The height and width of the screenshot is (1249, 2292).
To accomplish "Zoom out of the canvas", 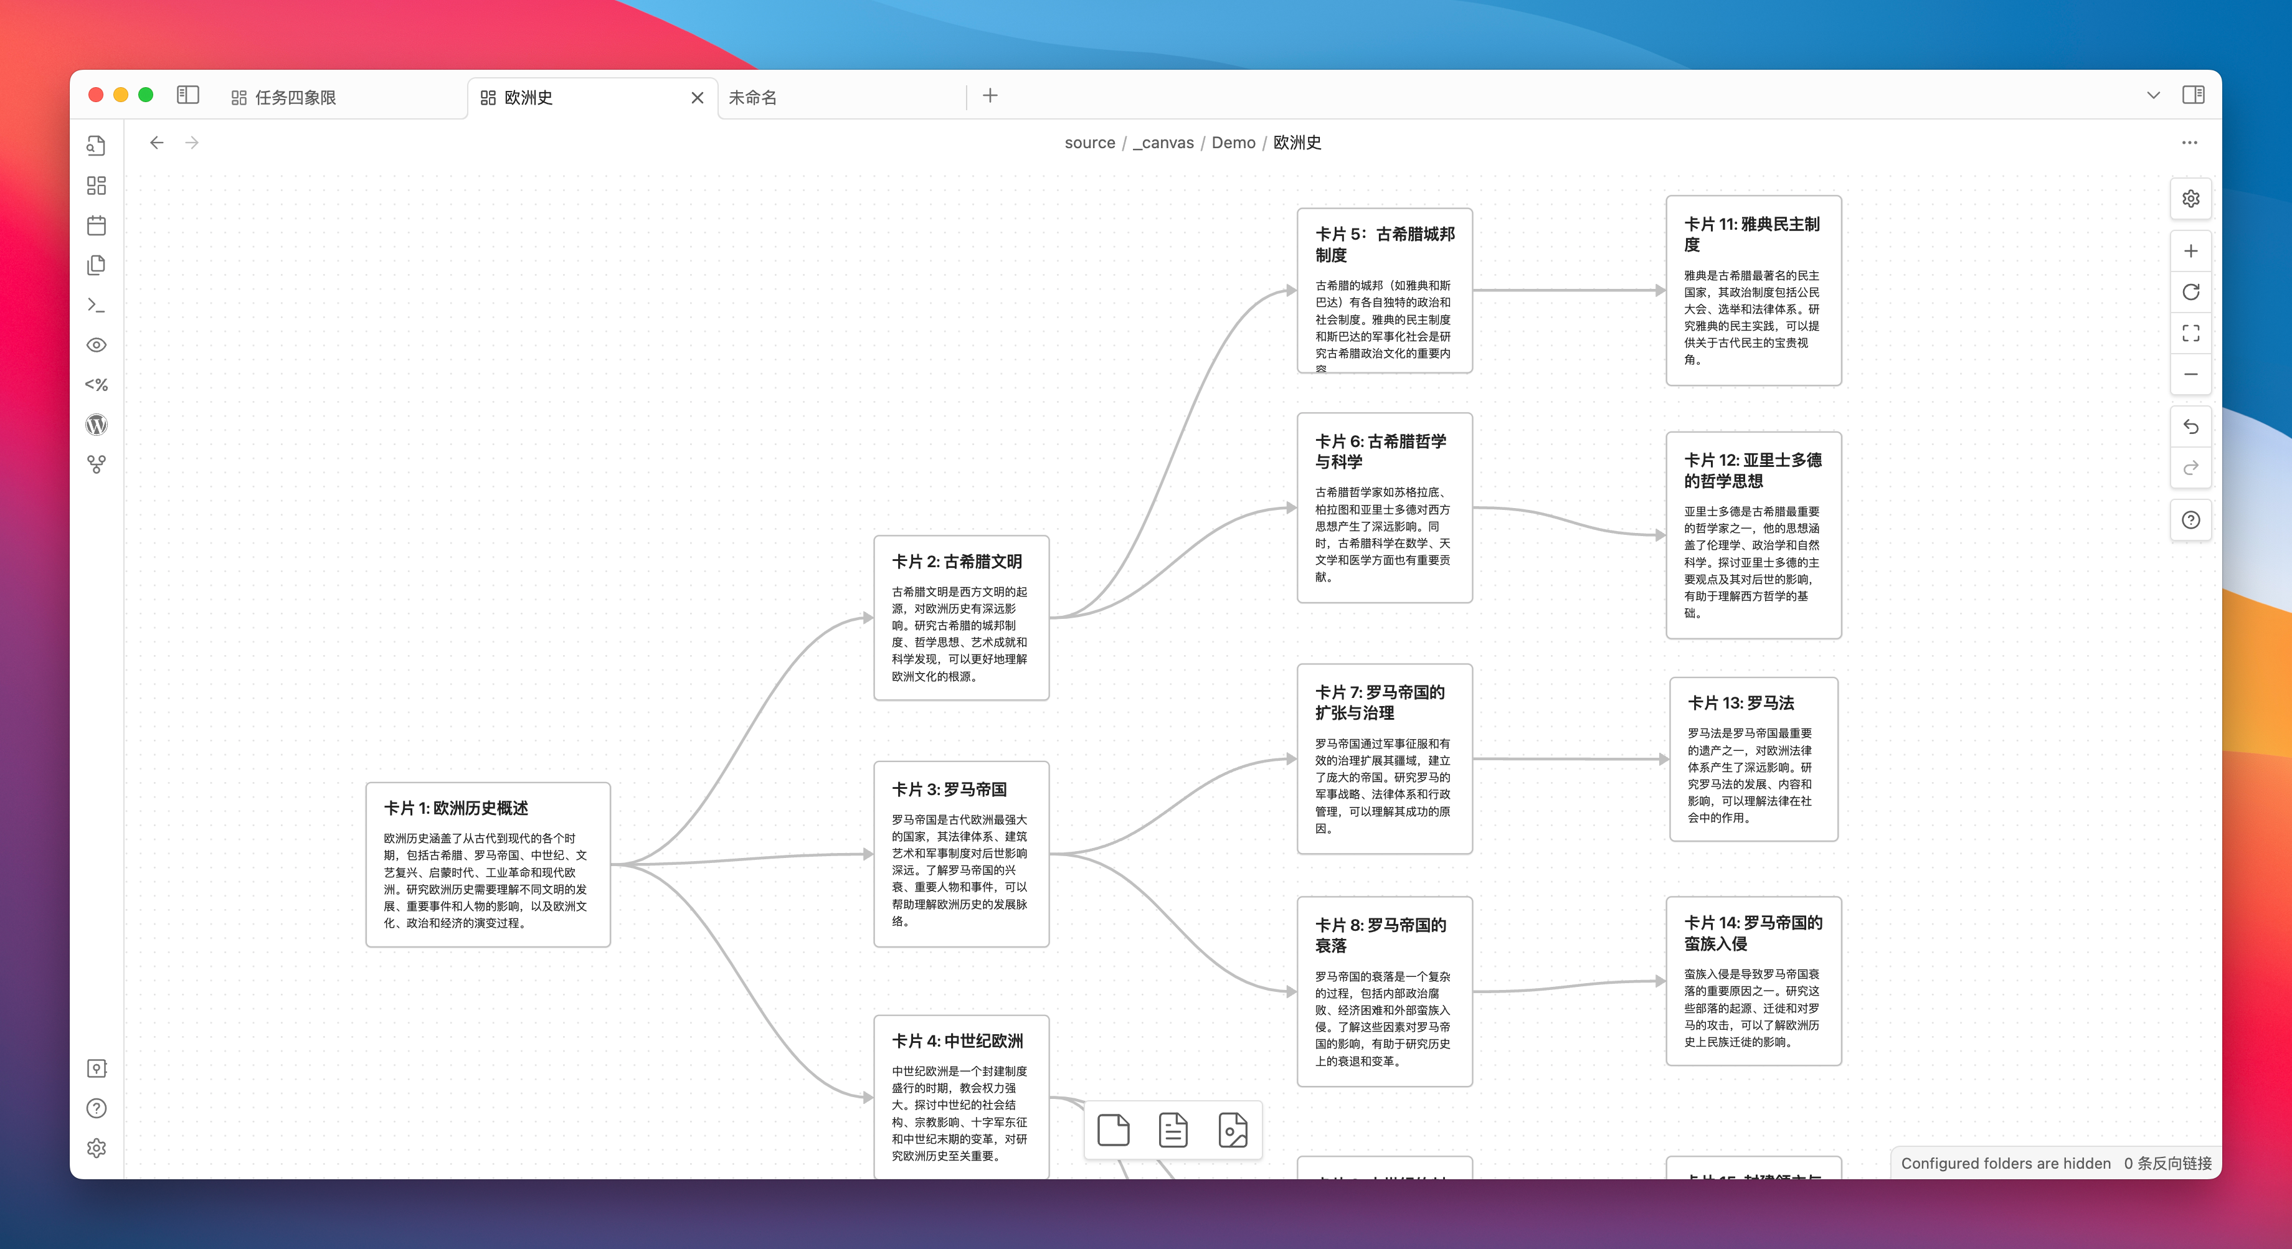I will pos(2190,374).
